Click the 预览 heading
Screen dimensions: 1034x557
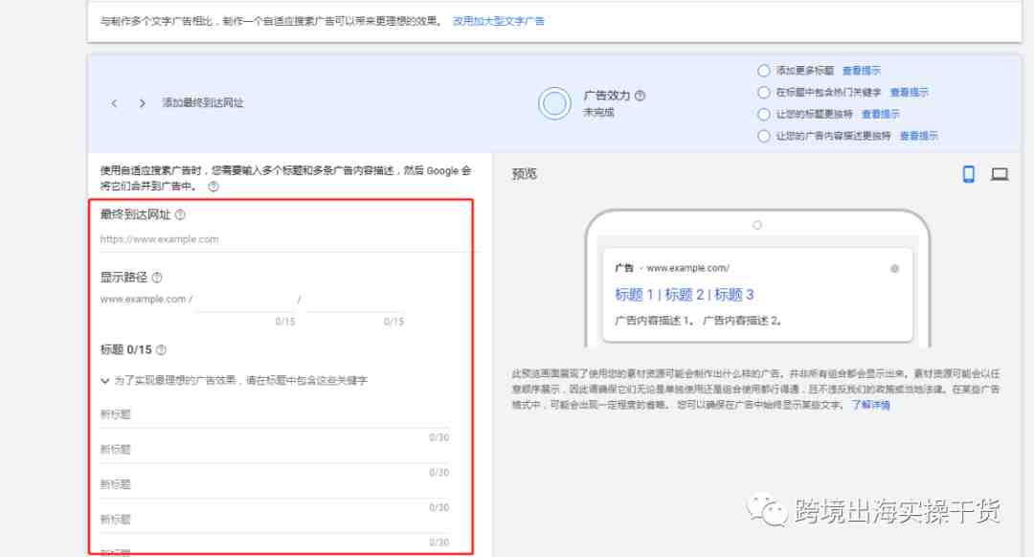[525, 174]
